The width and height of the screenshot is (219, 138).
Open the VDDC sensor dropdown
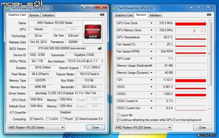click(151, 87)
